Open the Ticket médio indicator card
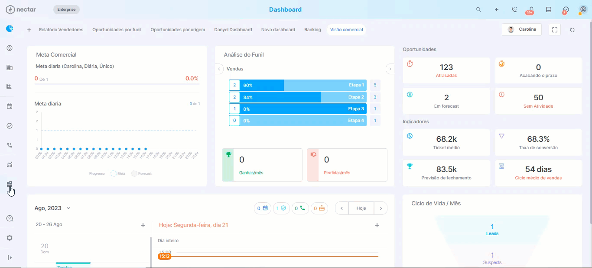The image size is (592, 268). coord(446,142)
